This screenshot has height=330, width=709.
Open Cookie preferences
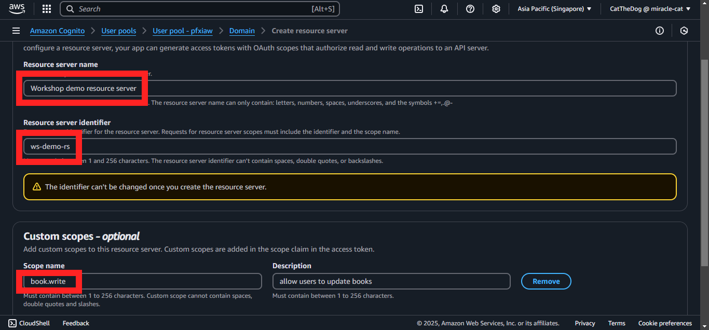point(665,323)
